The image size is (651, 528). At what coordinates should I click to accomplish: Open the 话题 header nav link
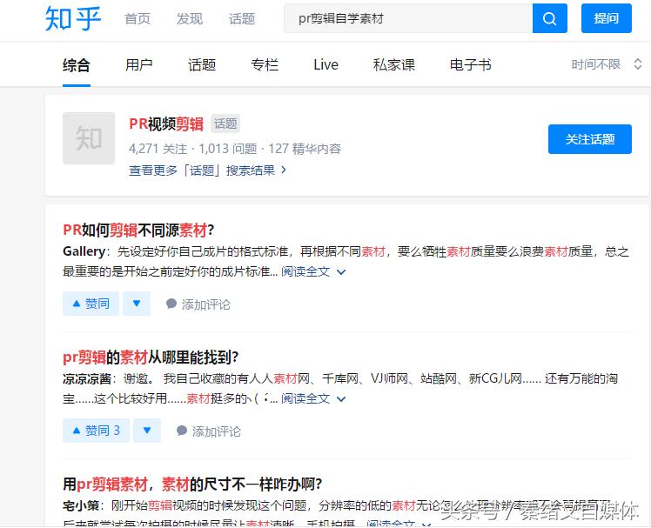click(242, 18)
